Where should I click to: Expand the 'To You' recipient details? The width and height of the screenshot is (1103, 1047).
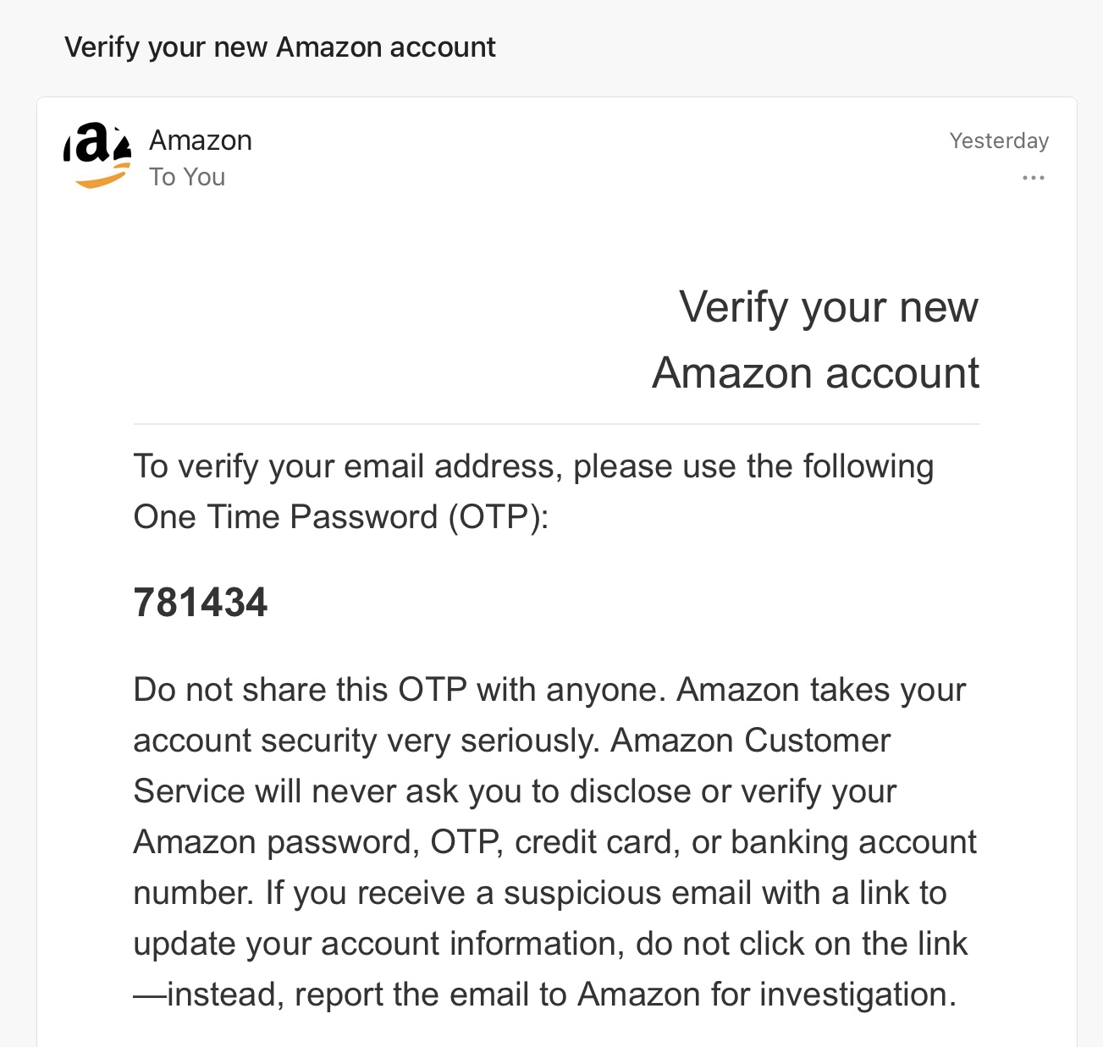click(187, 177)
